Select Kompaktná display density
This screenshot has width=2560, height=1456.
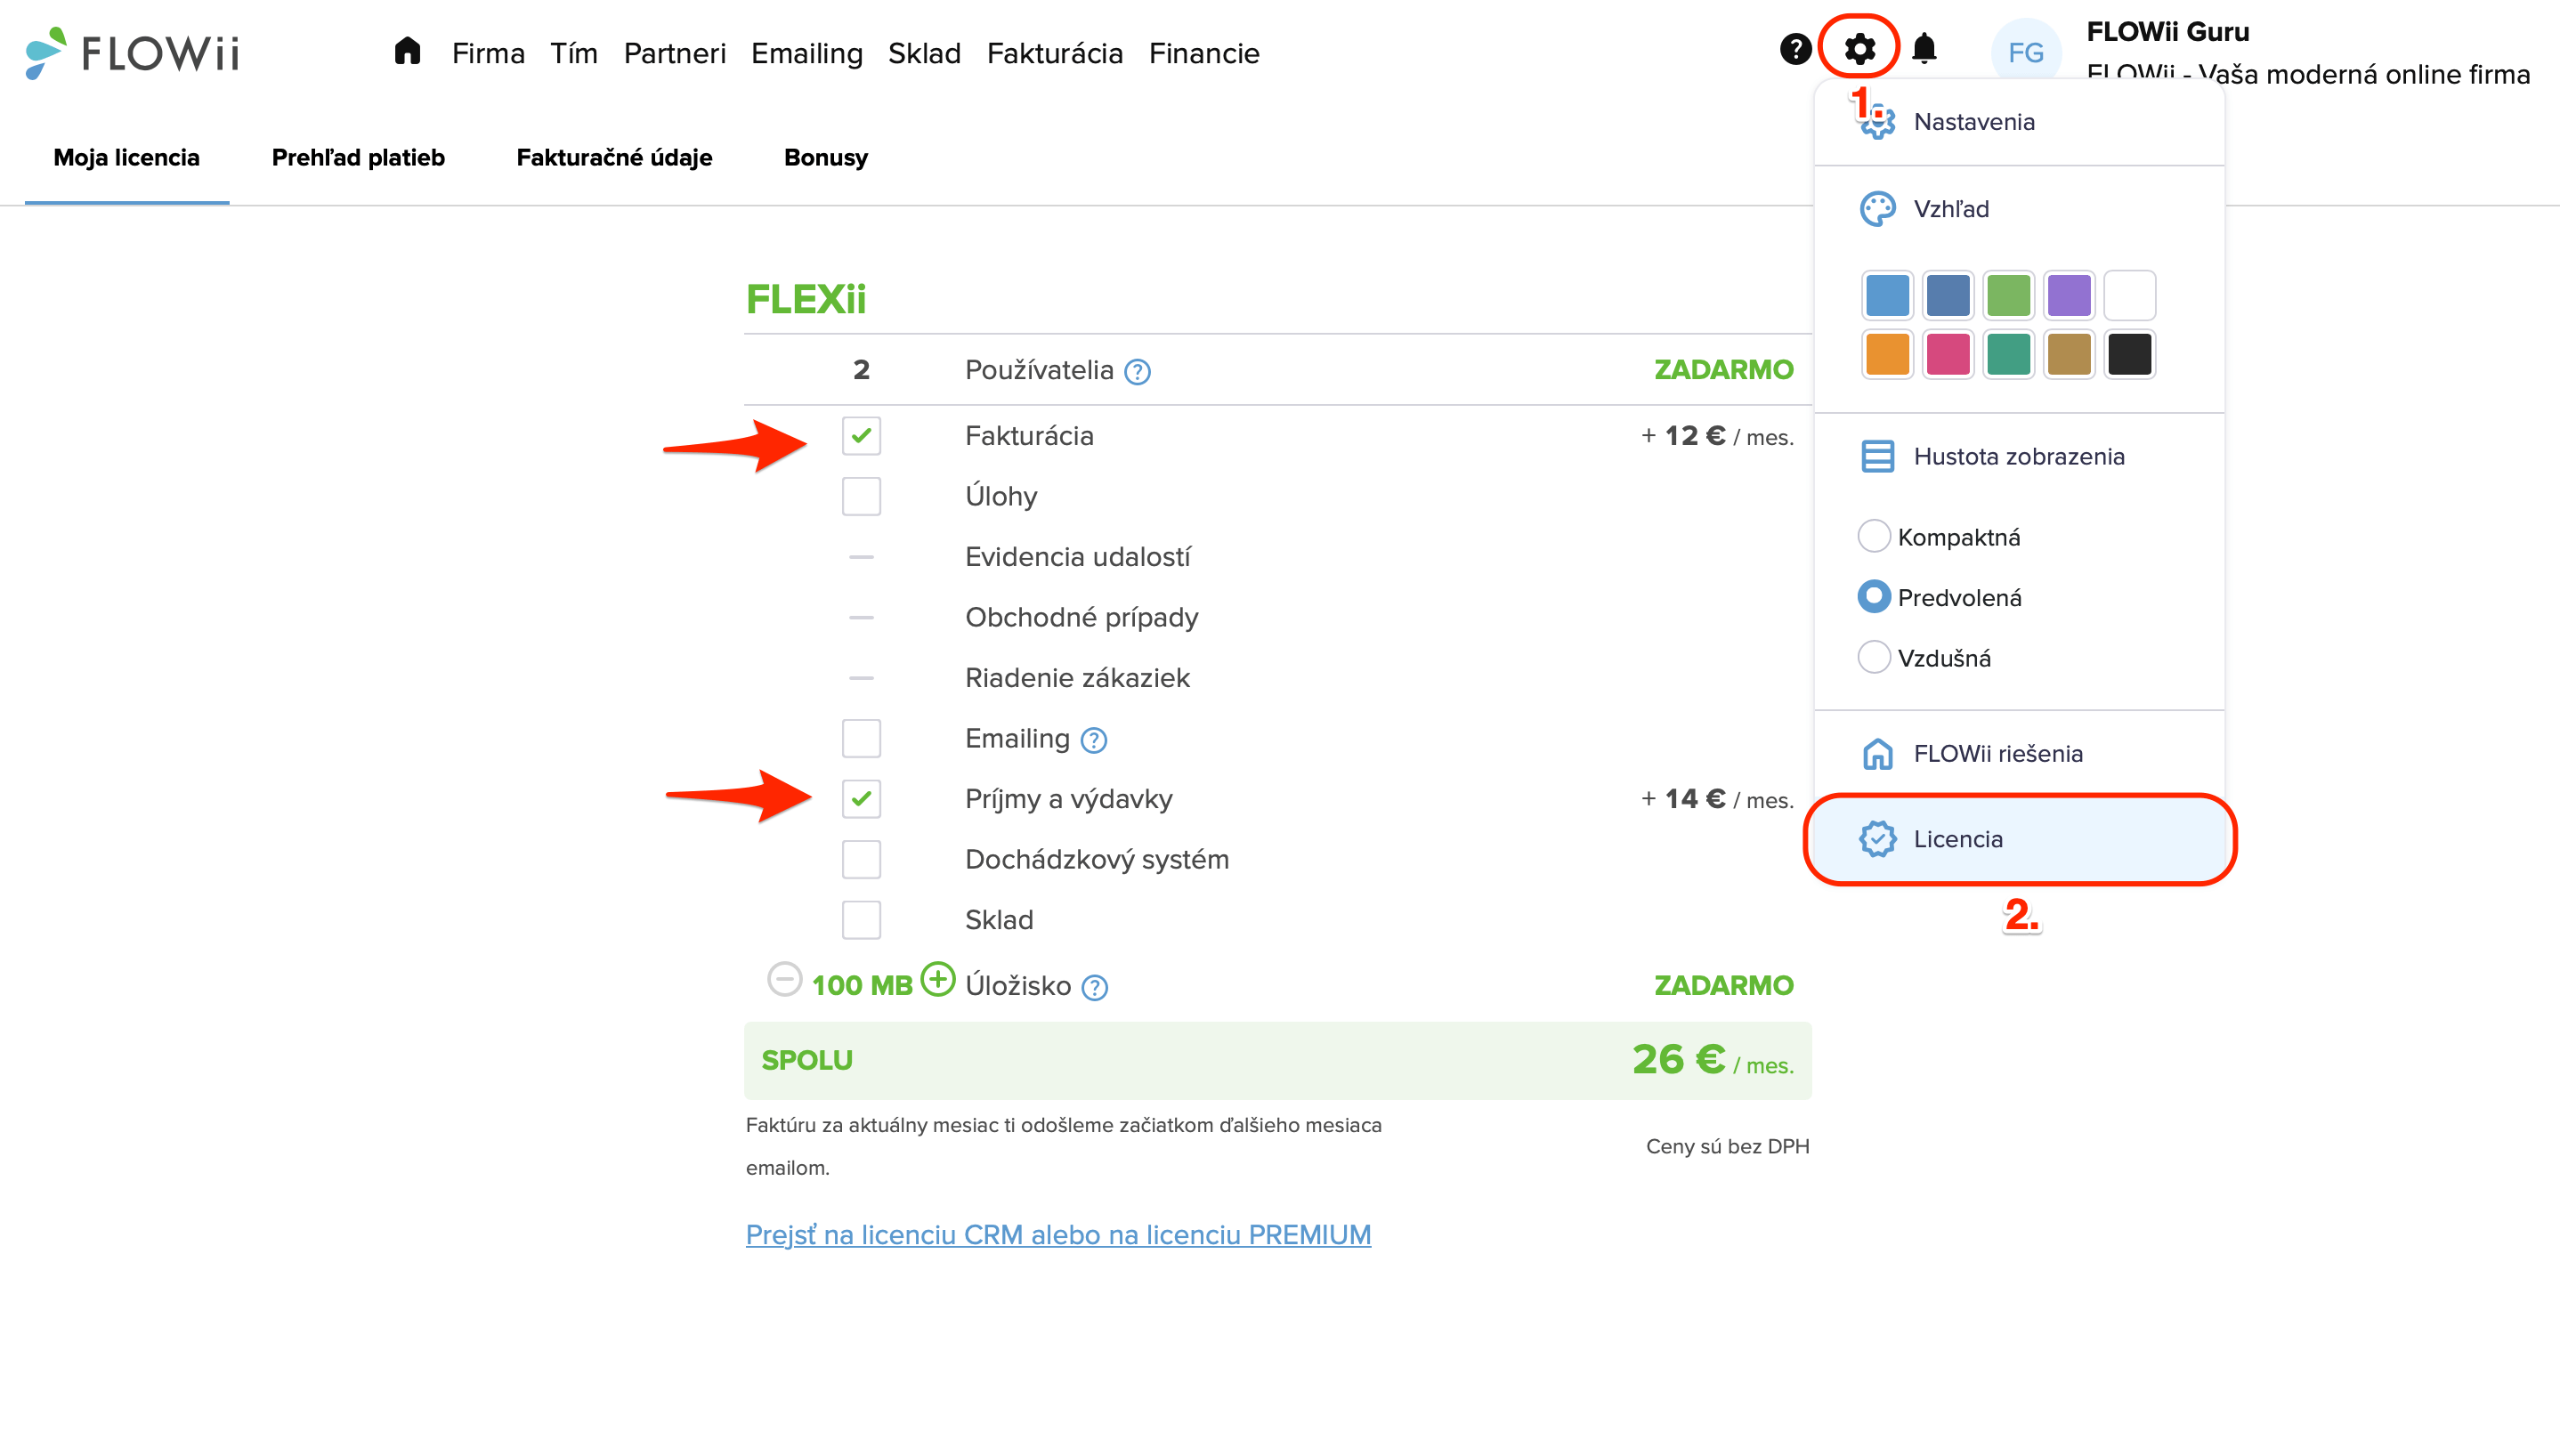[1873, 536]
